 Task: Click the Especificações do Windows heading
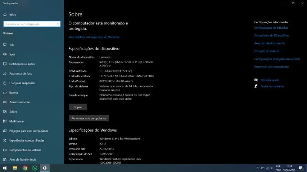(92, 130)
